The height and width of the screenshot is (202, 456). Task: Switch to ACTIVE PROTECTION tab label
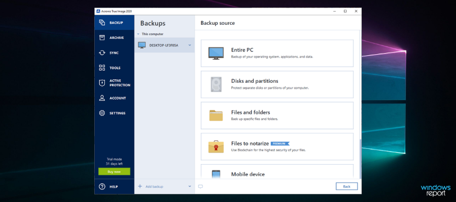(x=120, y=83)
